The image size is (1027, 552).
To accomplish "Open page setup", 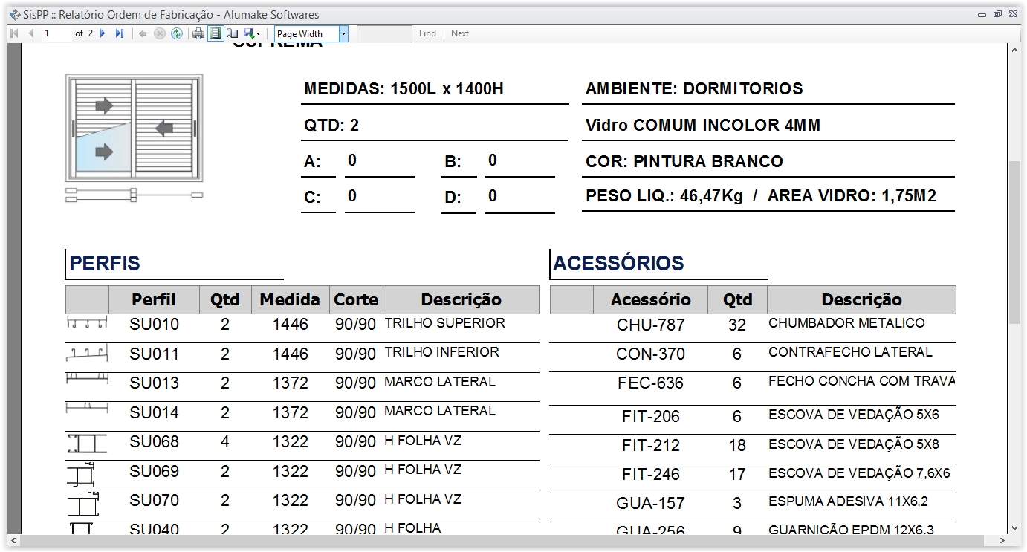I will (x=233, y=33).
